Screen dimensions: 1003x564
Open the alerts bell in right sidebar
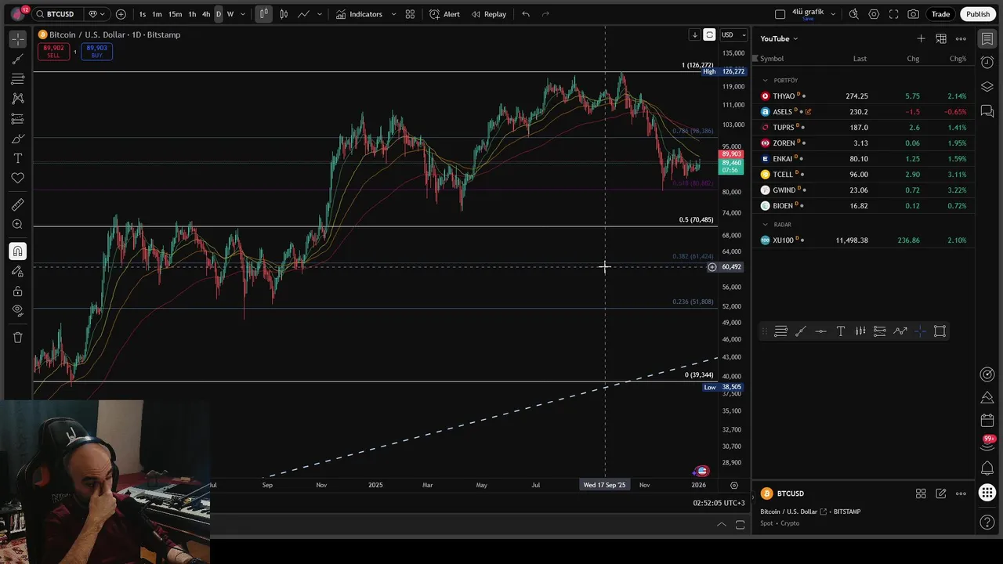pyautogui.click(x=987, y=468)
